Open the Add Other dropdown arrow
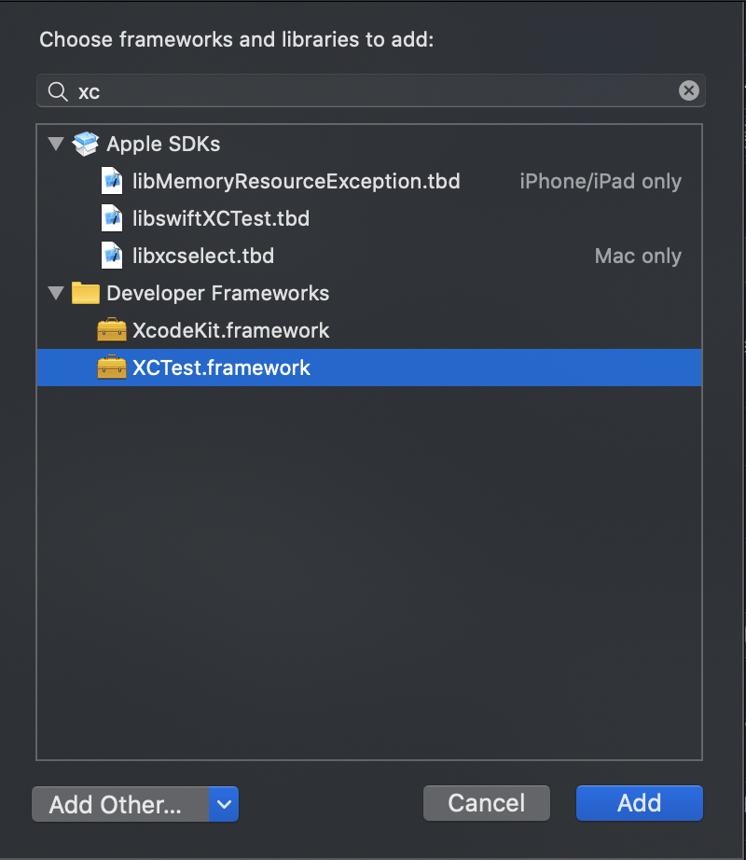Viewport: 746px width, 860px height. click(225, 803)
